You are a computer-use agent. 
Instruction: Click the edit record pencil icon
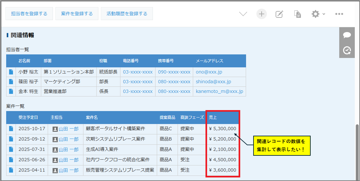(279, 14)
